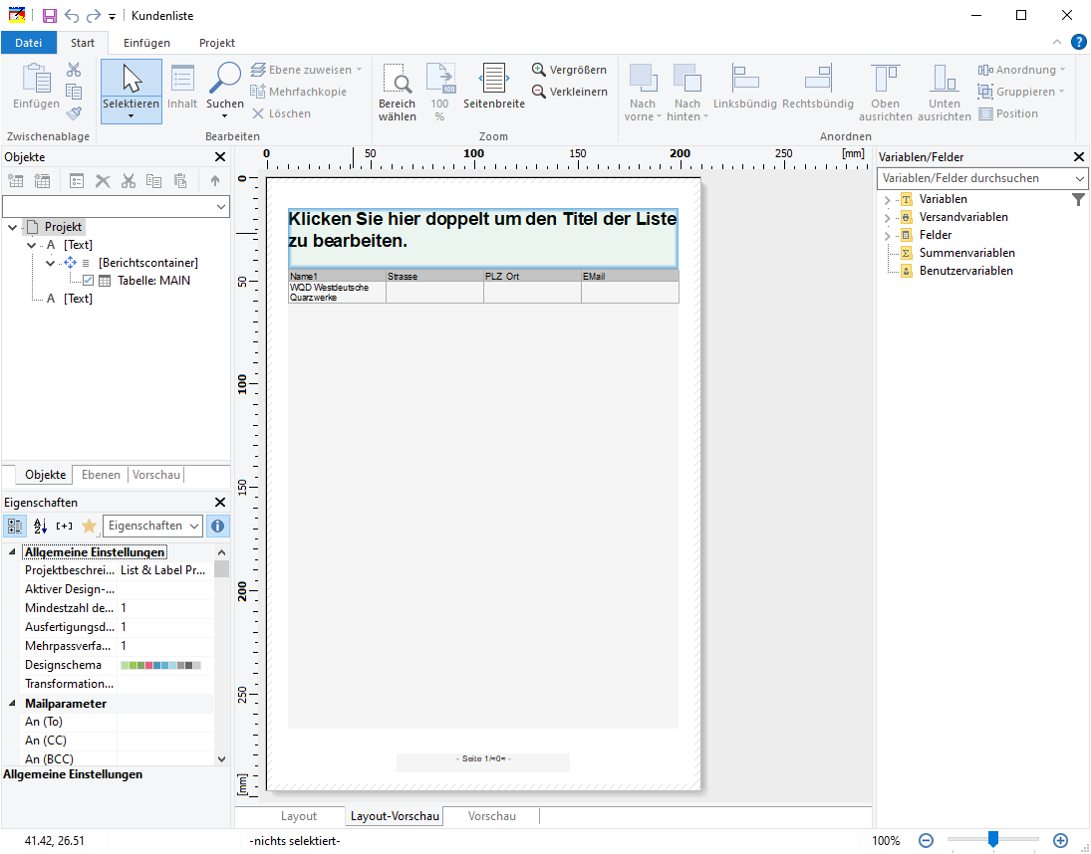Image resolution: width=1091 pixels, height=854 pixels.
Task: Switch to the Ebenen panel tab
Action: [x=101, y=475]
